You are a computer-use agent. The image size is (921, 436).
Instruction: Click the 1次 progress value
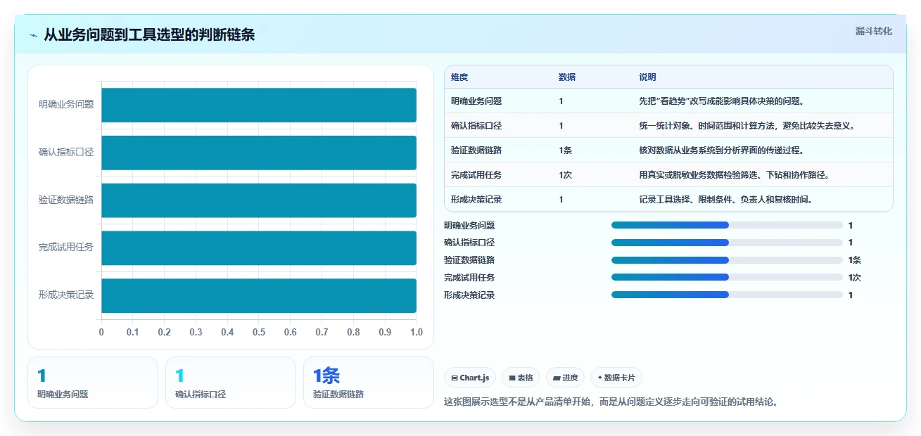coord(855,278)
